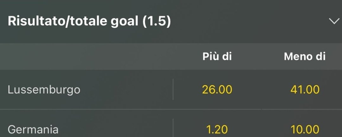Tap the 26.00 price in the Lussemburgo row
The height and width of the screenshot is (137, 342).
coord(217,90)
